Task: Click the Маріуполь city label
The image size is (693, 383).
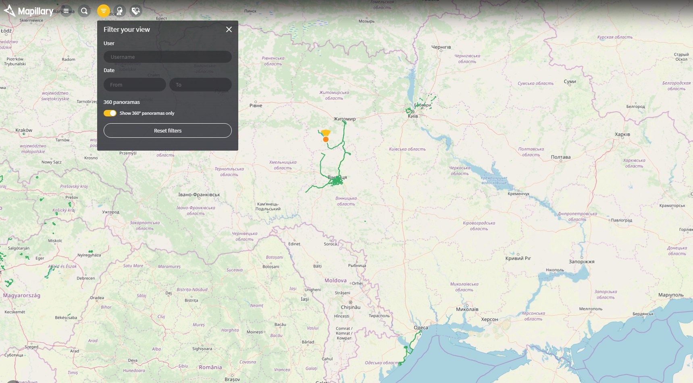Action: (671, 295)
